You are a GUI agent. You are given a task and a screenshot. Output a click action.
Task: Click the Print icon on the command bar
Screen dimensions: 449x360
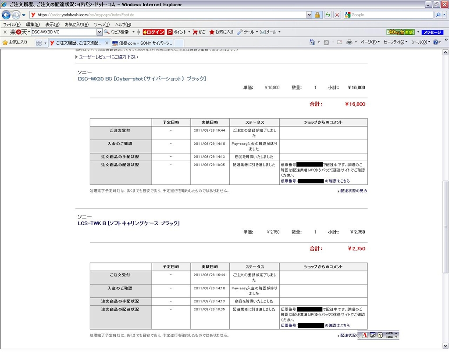349,43
